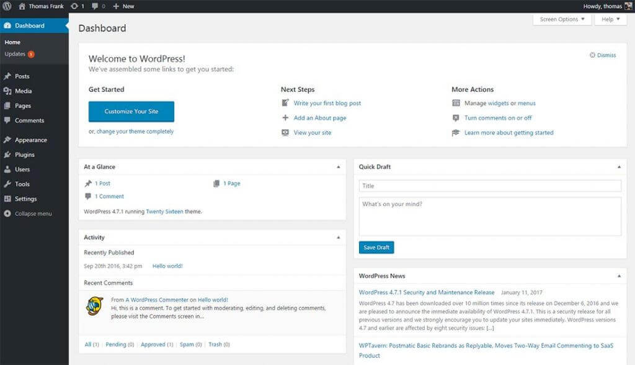
Task: Click the pushpin icon next to 1 Post
Action: tap(89, 183)
